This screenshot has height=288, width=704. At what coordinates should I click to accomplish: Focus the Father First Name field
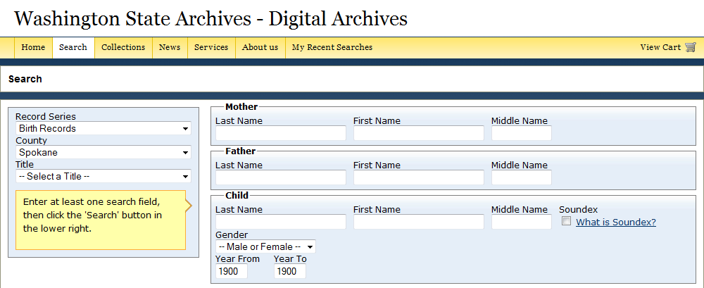[x=419, y=177]
